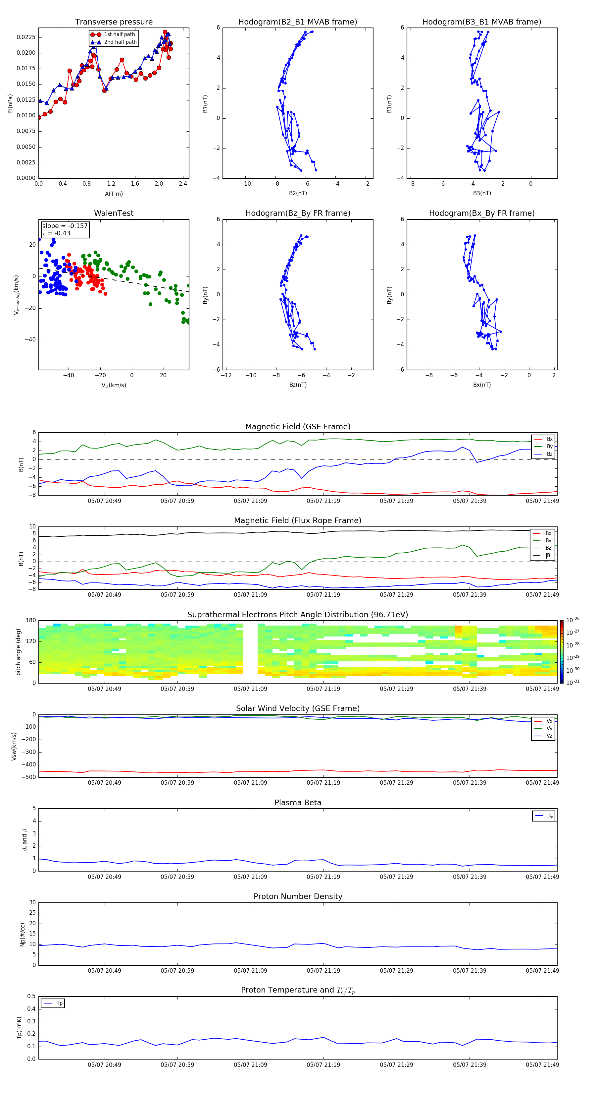The height and width of the screenshot is (1094, 596).
Task: Click the 'B3(nT)' x-axis label
Action: point(482,193)
